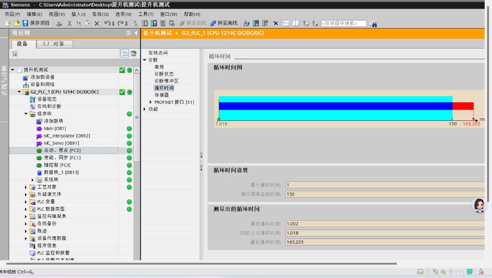Collapse the G2_PLC_1 device node
Viewport: 492px width, 278px height.
pos(19,92)
